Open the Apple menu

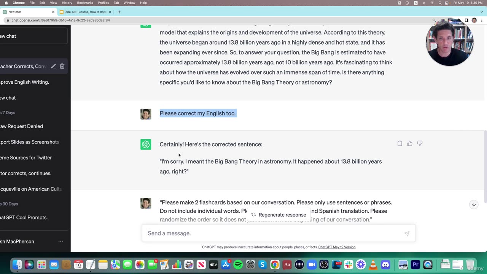pos(6,3)
